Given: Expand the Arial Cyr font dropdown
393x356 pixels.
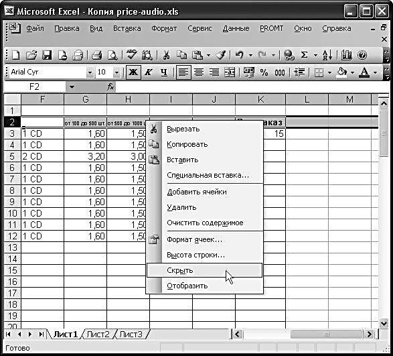Looking at the screenshot, I should click(x=90, y=72).
